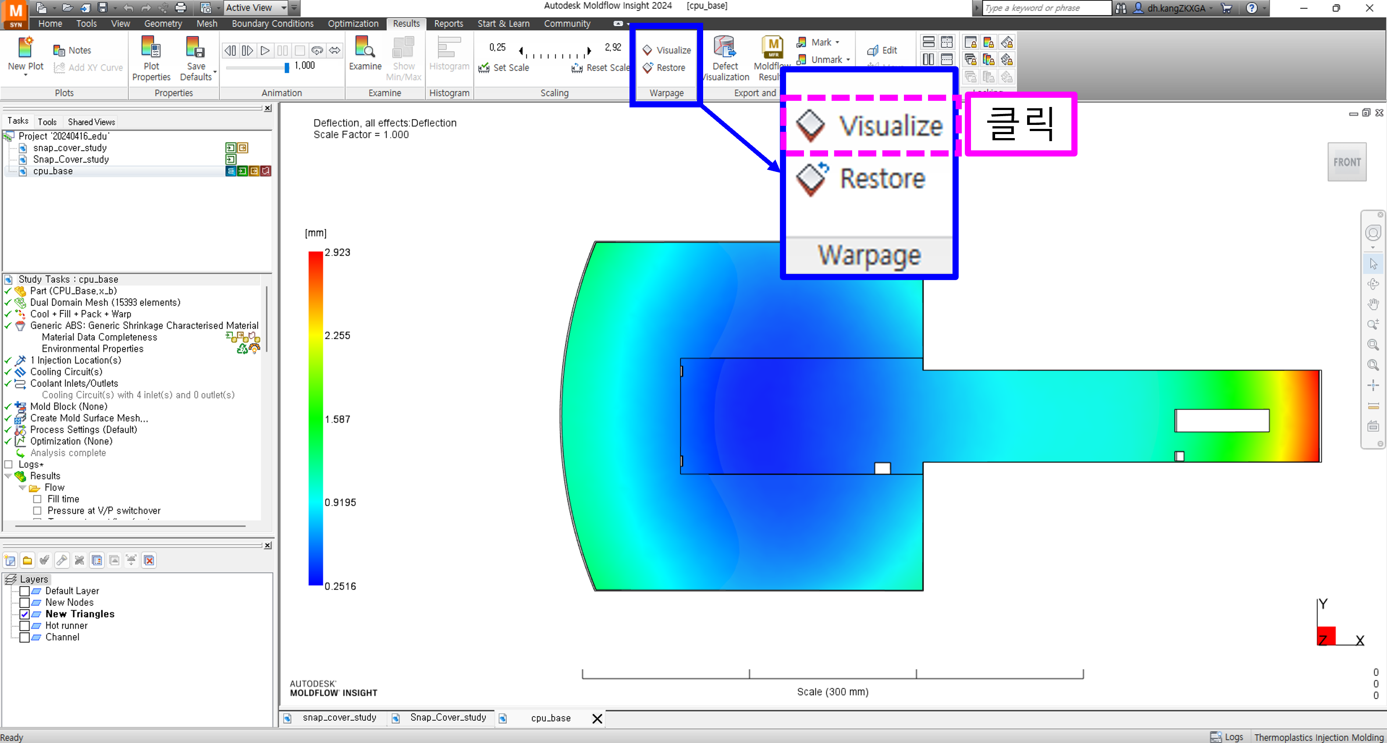Click the New Plot icon
This screenshot has height=743, width=1387.
click(x=25, y=47)
